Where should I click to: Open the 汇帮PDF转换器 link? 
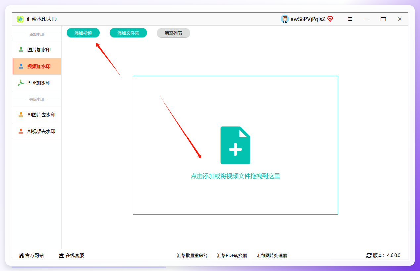click(x=232, y=255)
